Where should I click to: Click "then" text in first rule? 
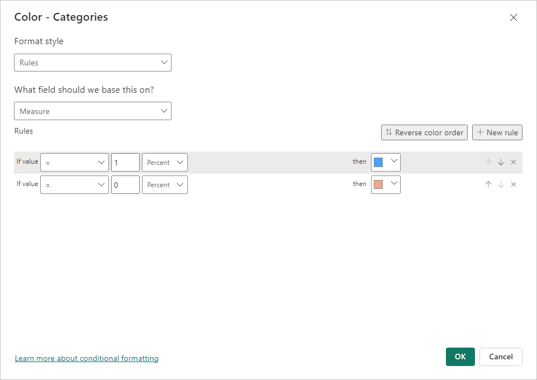[360, 161]
